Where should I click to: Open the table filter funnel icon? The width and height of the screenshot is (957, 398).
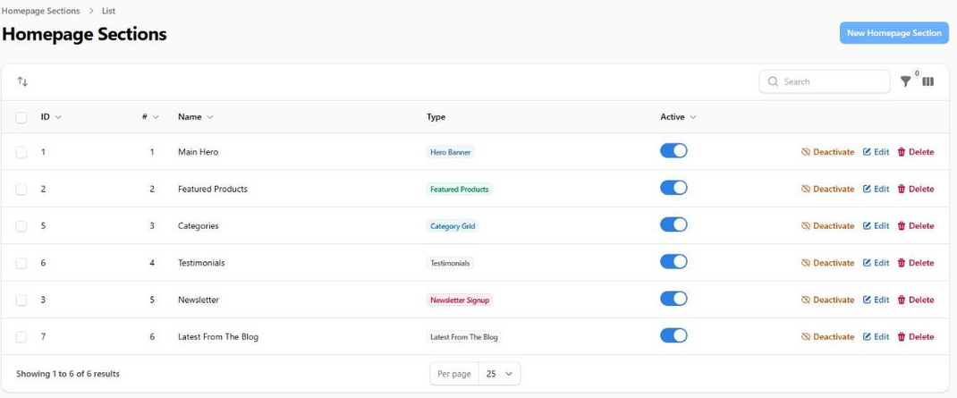point(906,81)
